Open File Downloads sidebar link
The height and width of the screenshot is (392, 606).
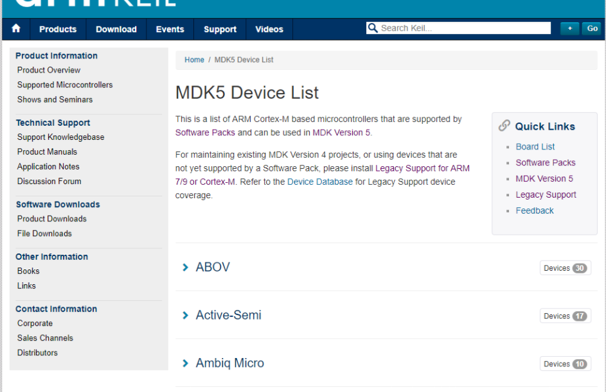(44, 234)
